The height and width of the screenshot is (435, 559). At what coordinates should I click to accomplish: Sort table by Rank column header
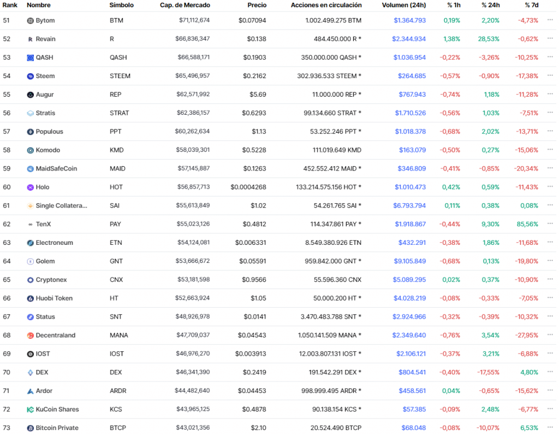click(10, 5)
